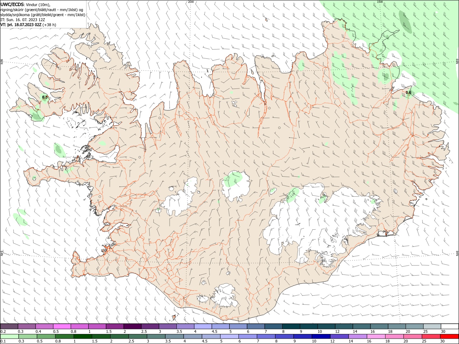Click the light green 0.1 rain legend swatch

[9, 336]
